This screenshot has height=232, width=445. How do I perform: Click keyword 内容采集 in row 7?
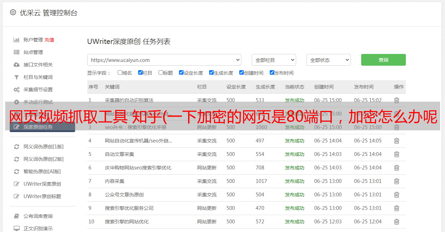[115, 181]
